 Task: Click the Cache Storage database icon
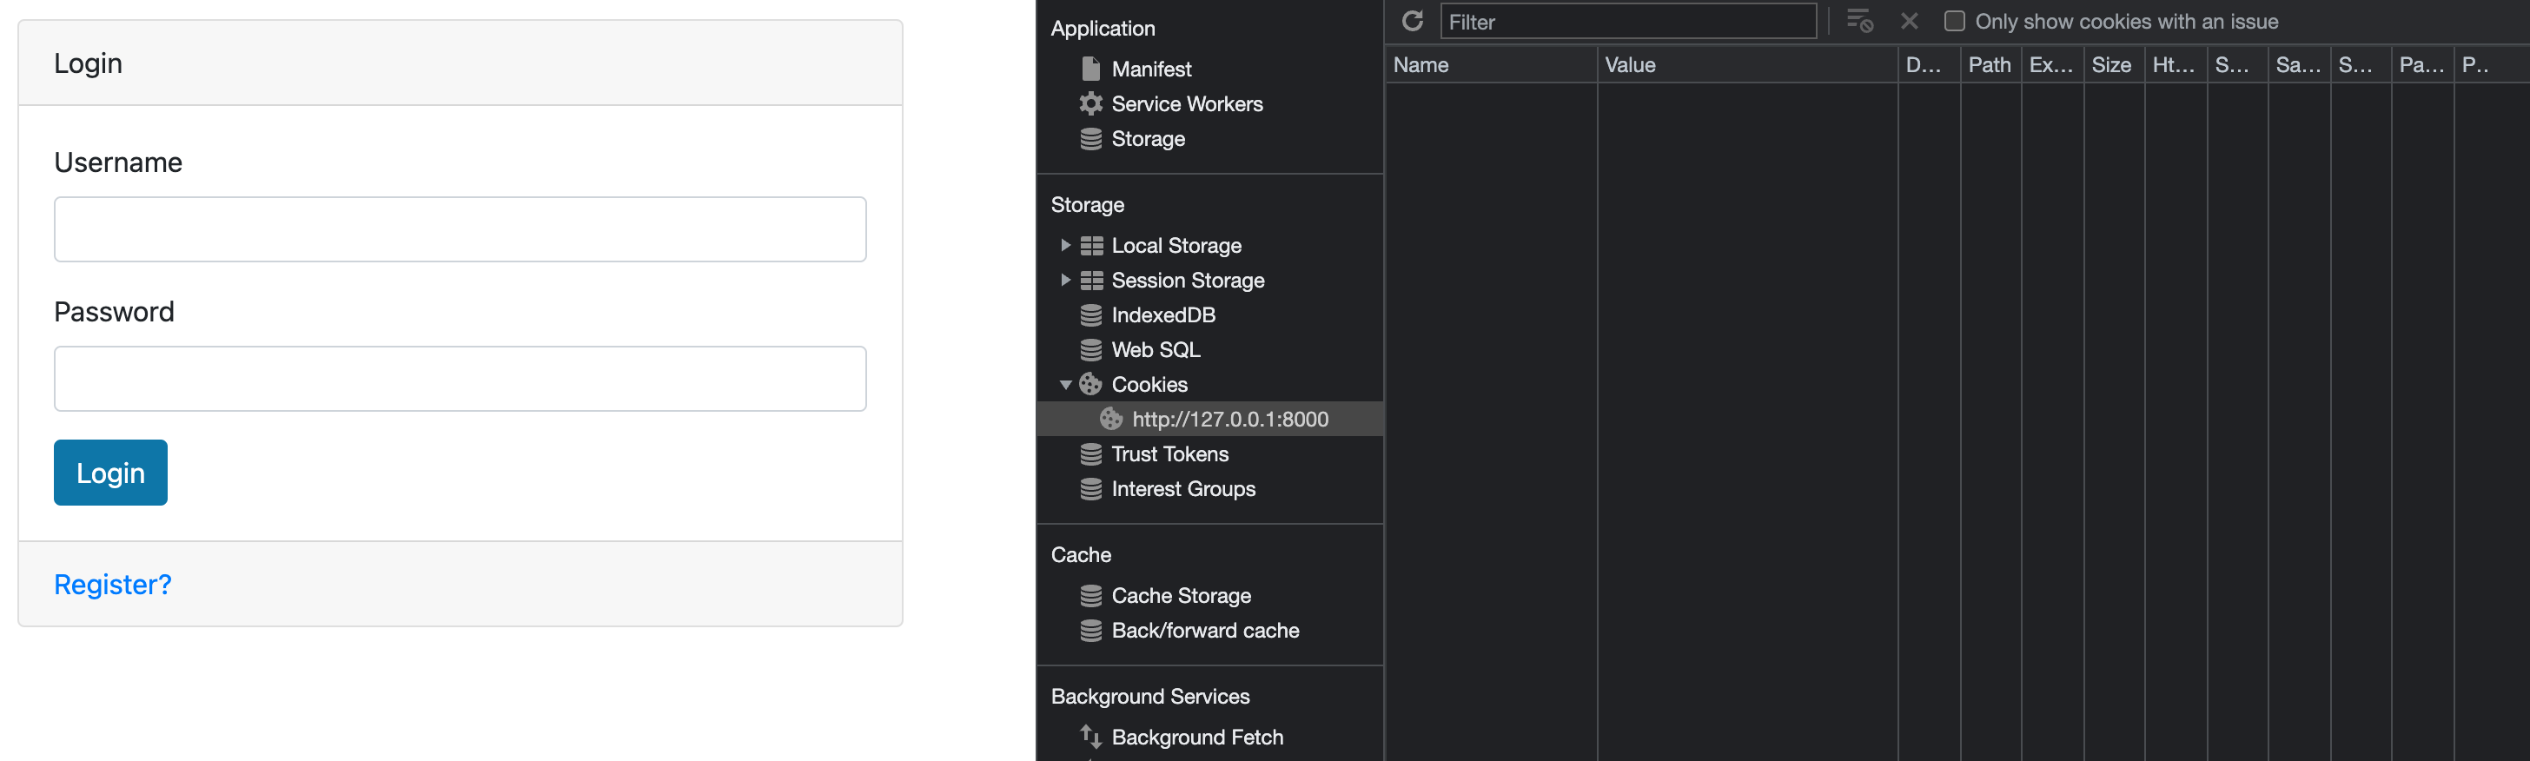tap(1090, 595)
